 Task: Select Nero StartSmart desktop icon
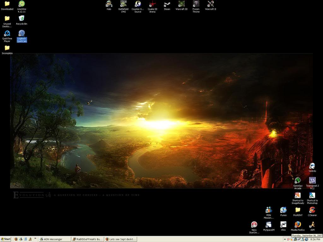click(x=254, y=228)
